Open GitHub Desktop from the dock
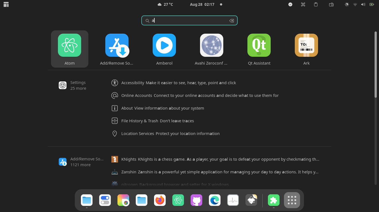The height and width of the screenshot is (212, 379). 196,200
